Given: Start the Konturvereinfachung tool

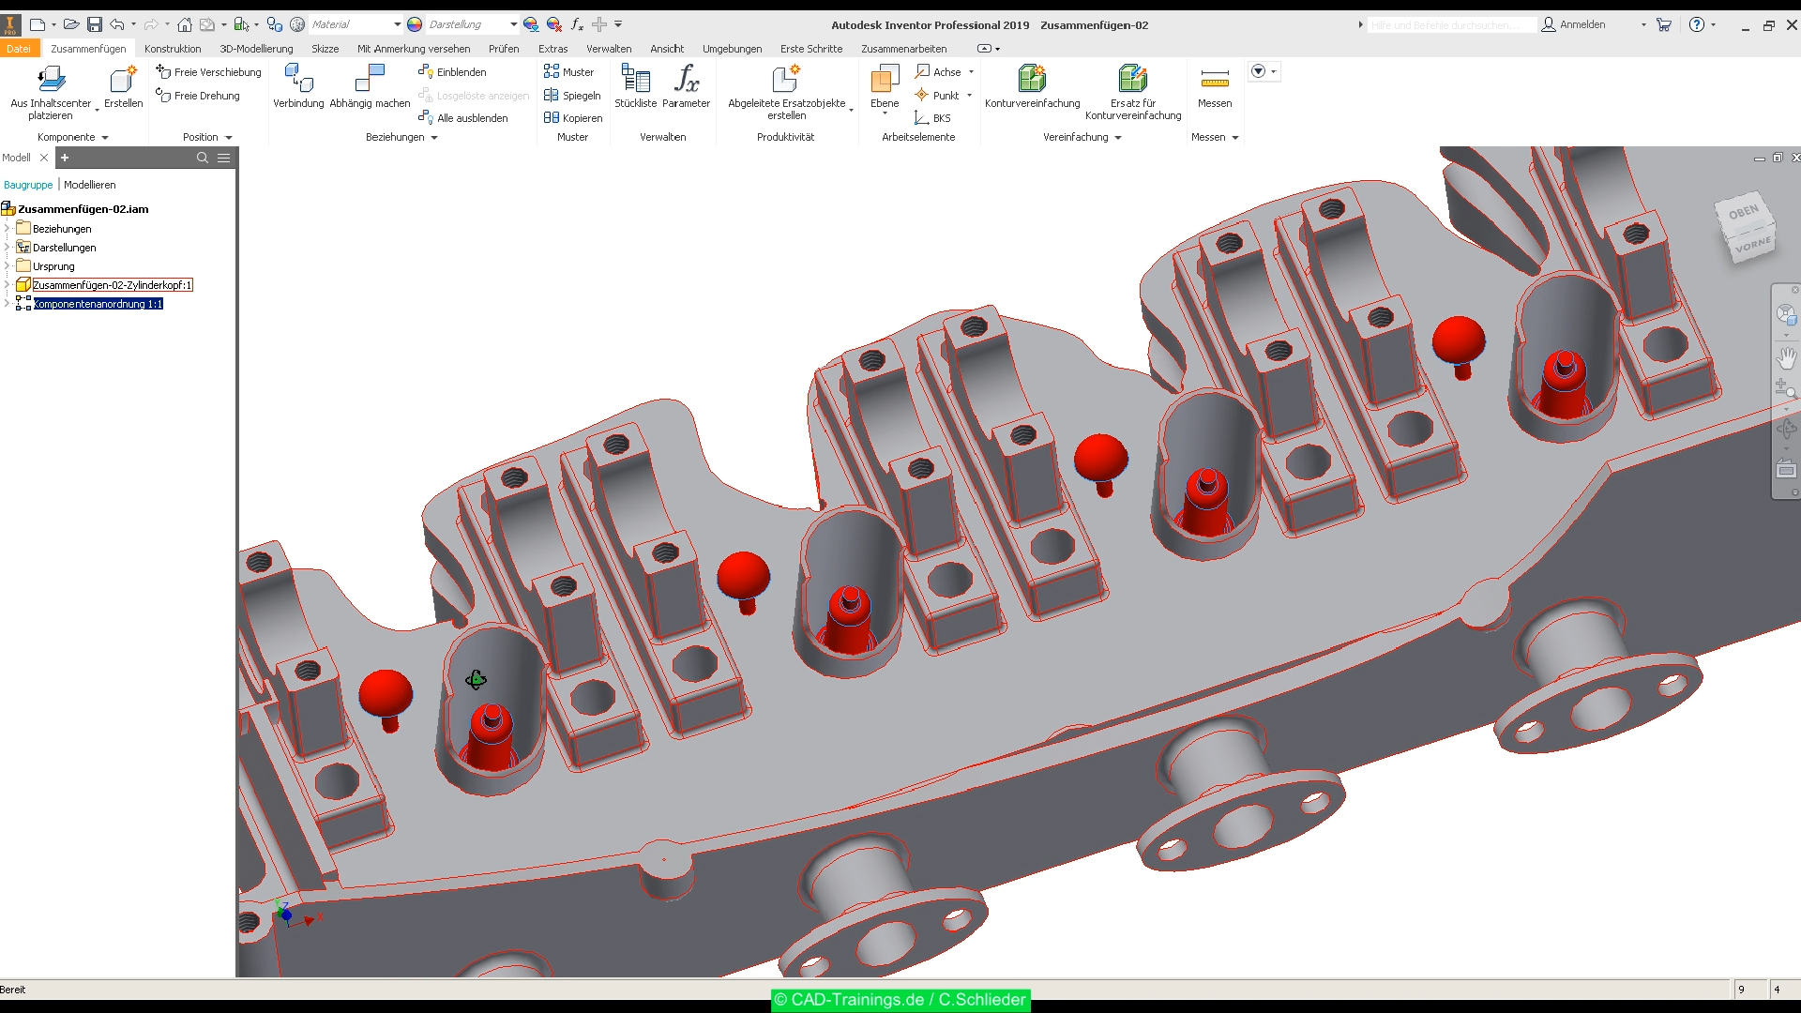Looking at the screenshot, I should click(1032, 86).
